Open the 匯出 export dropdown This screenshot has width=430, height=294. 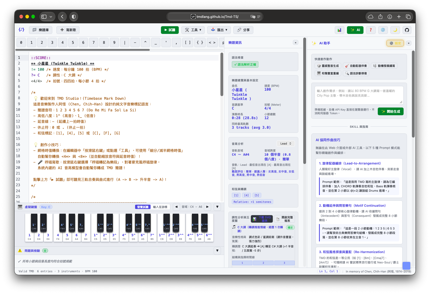coord(219,30)
